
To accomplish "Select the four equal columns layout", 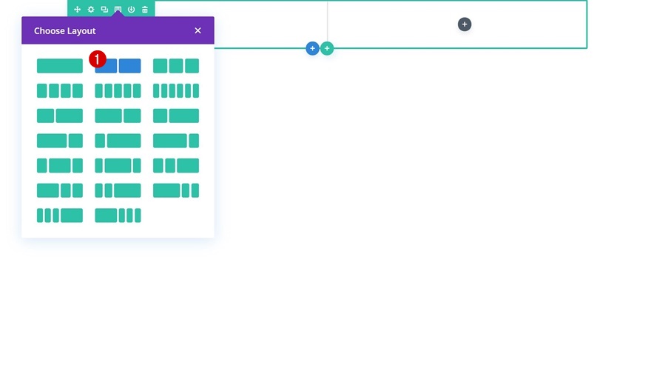I will pos(60,90).
